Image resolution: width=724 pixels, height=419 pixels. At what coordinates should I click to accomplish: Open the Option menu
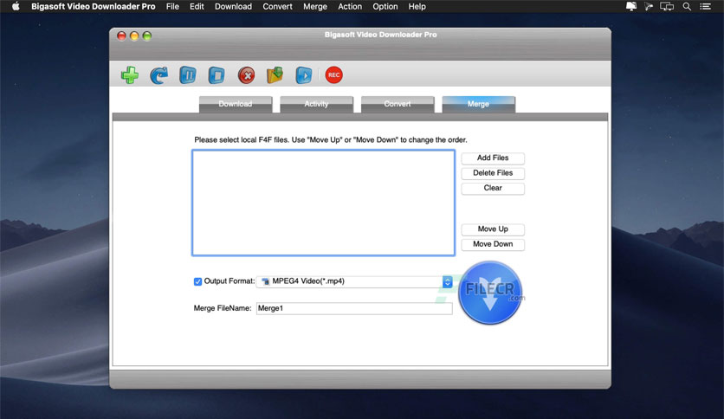[x=385, y=6]
